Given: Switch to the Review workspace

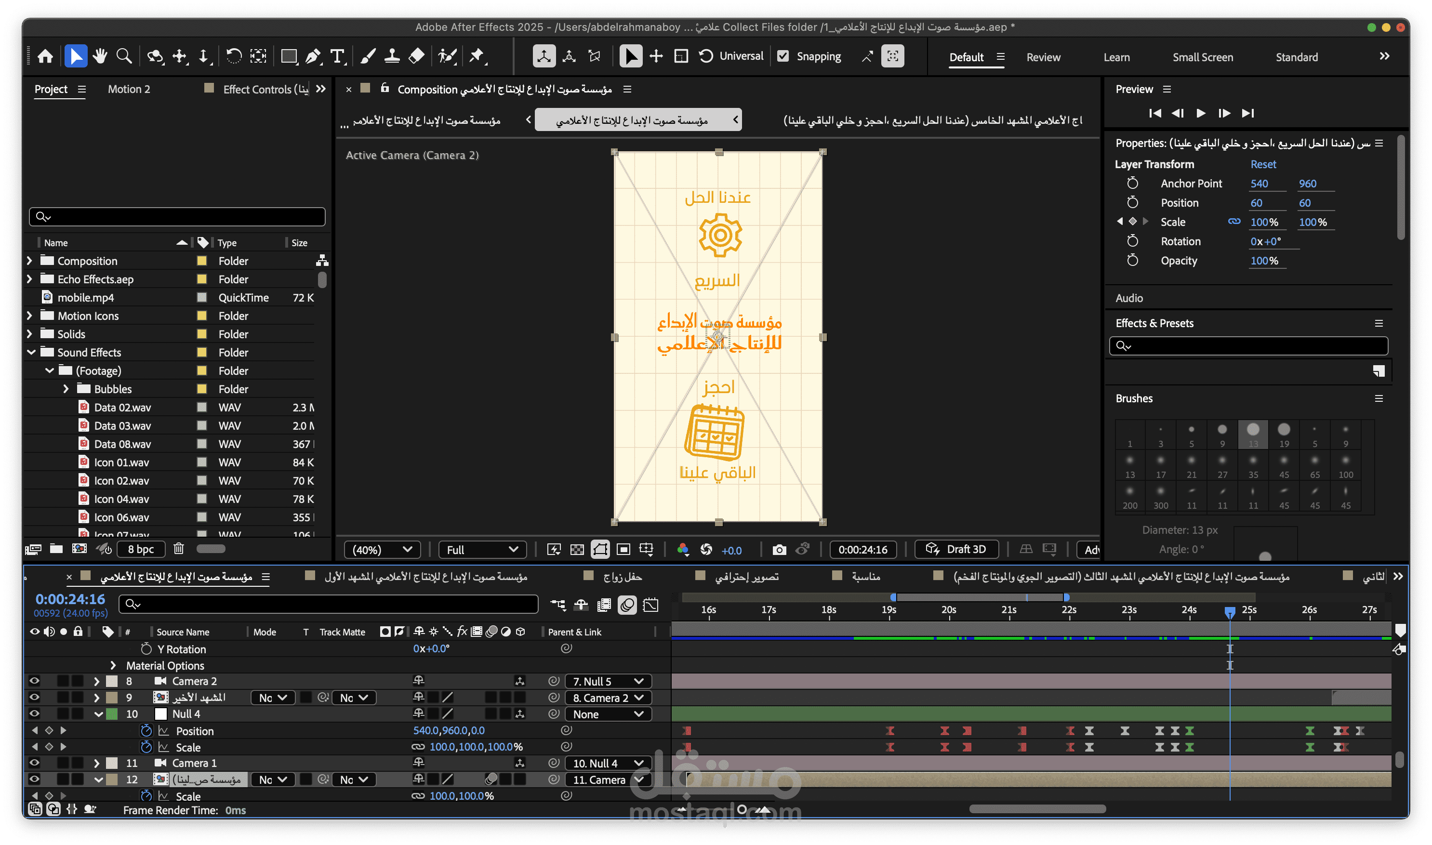Looking at the screenshot, I should 1043,57.
